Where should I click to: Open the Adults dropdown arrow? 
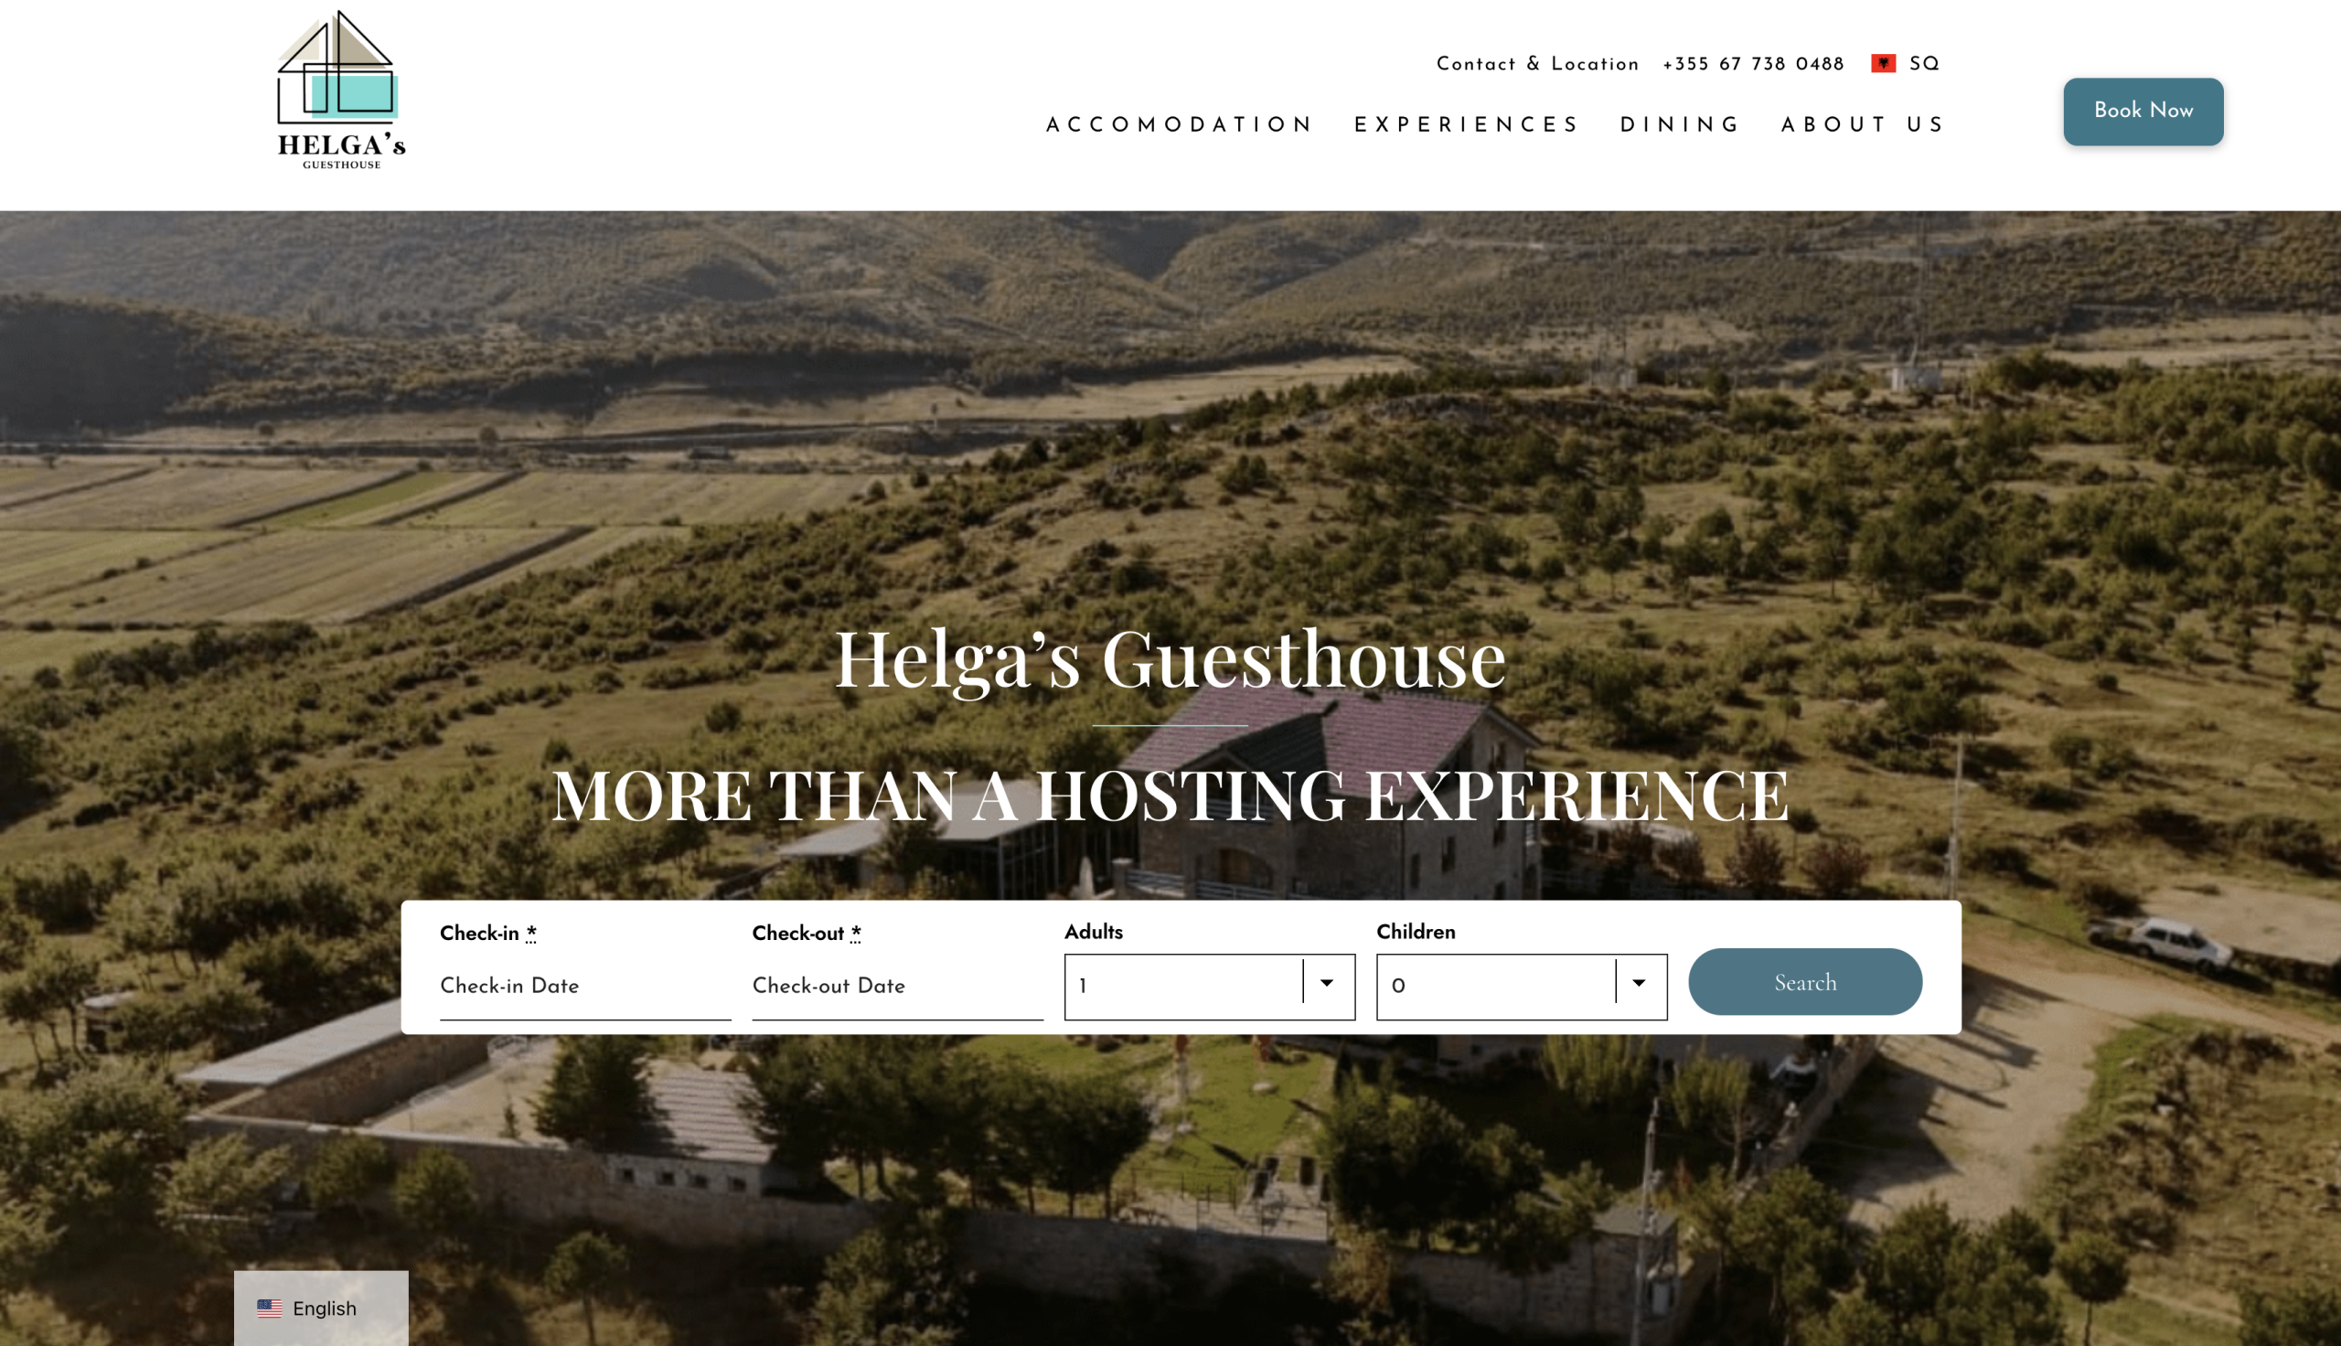1326,983
